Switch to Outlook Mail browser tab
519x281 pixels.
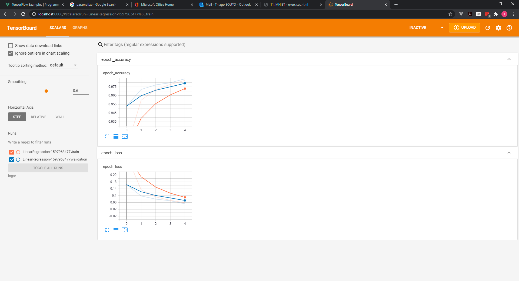point(228,5)
